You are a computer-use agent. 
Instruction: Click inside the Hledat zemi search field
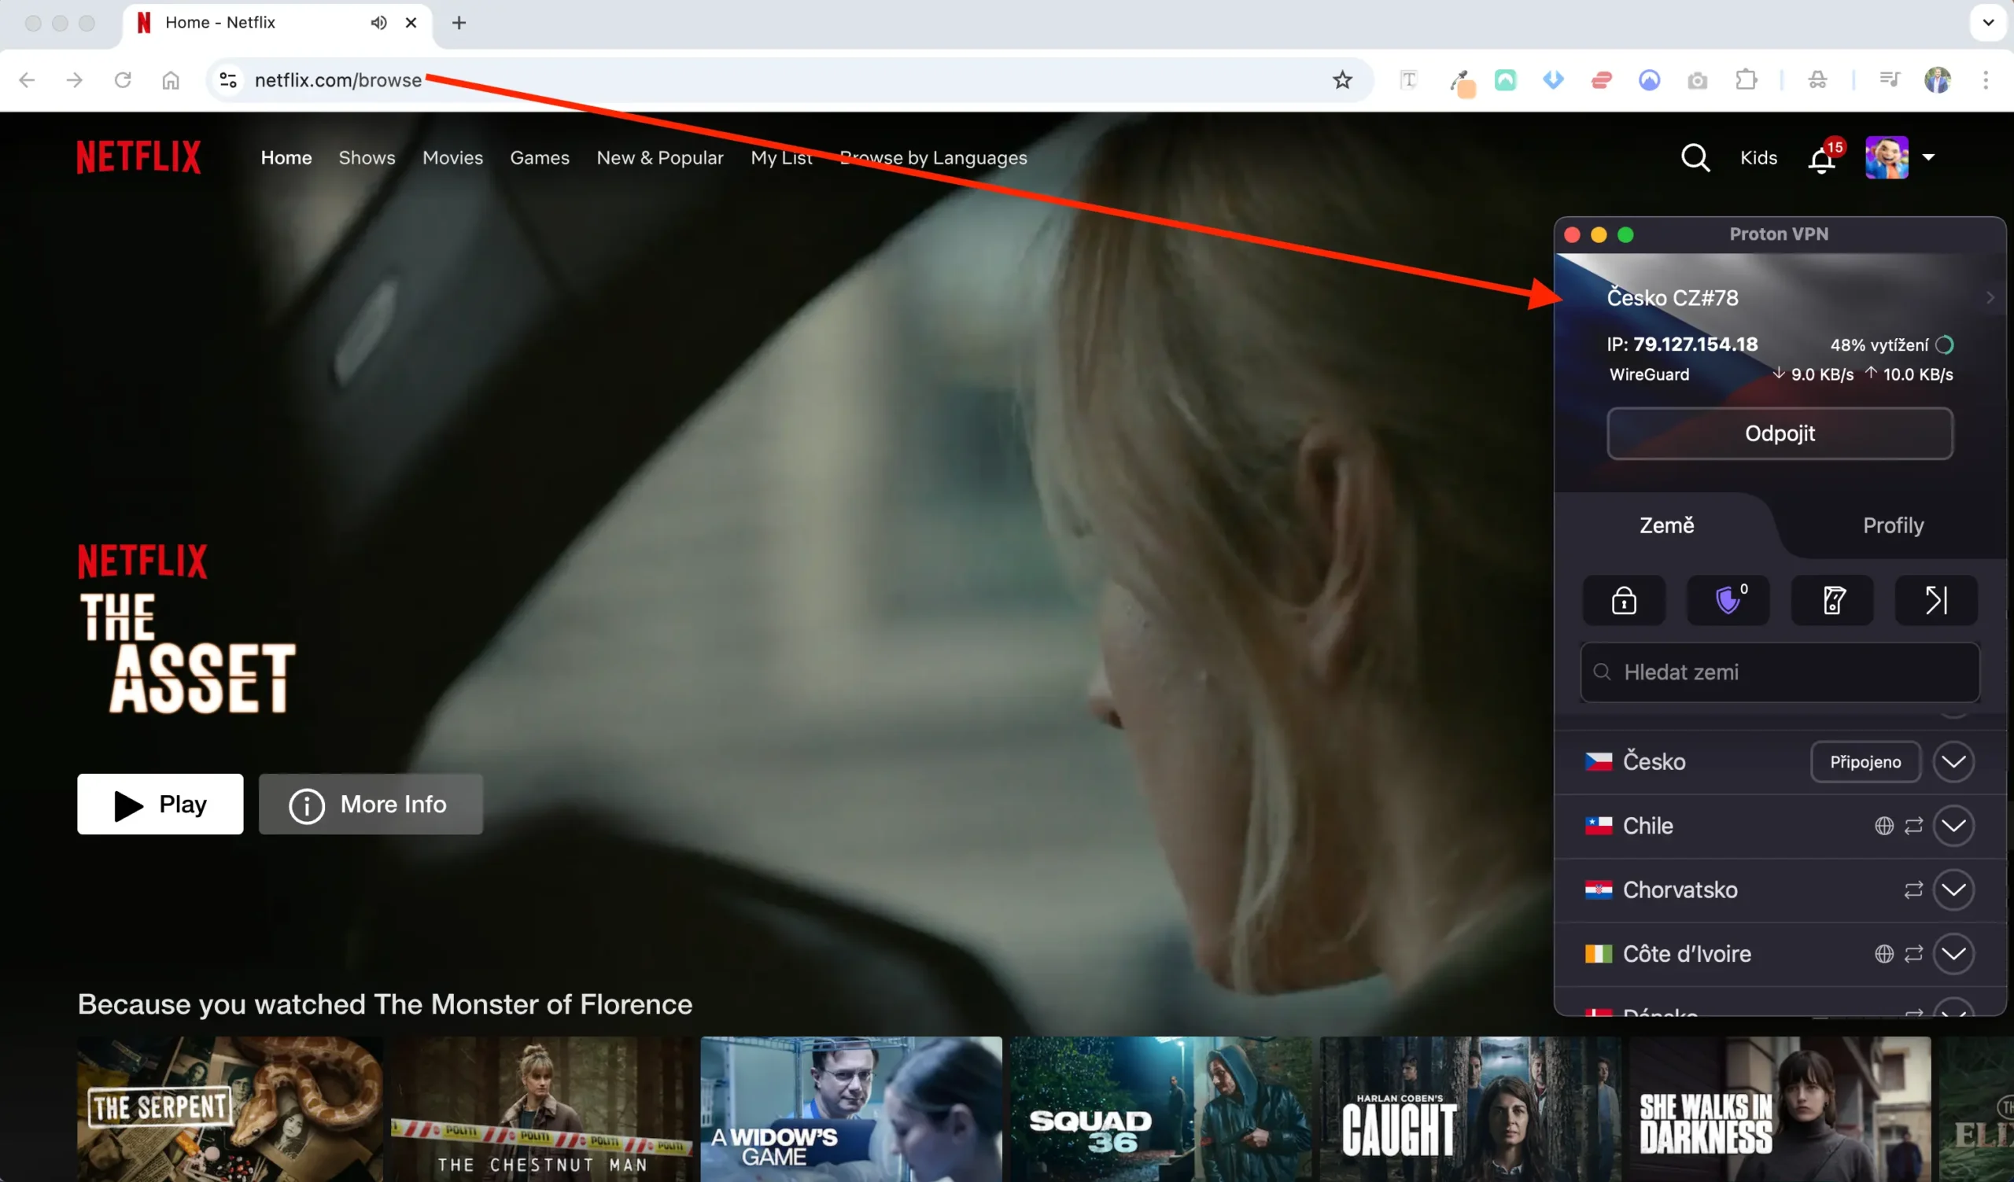[1780, 672]
